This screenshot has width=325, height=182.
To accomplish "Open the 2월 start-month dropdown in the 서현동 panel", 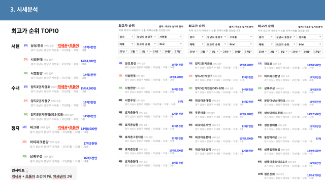I will 135,52.
